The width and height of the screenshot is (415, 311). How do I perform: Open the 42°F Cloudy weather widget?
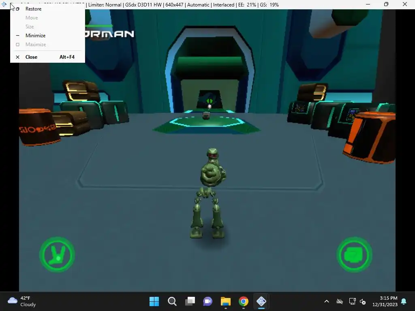[x=22, y=301]
